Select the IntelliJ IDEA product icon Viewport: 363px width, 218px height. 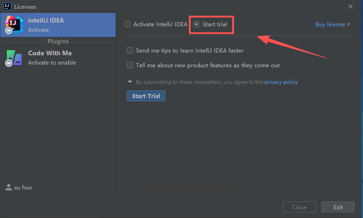(x=14, y=25)
